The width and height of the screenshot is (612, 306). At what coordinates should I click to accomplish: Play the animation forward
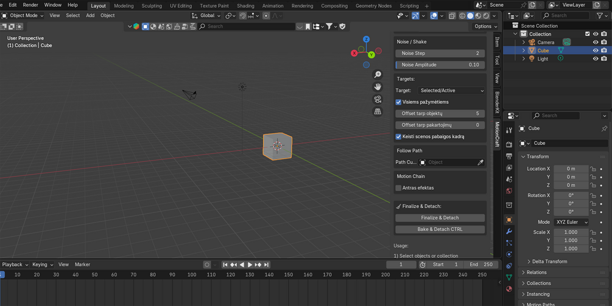250,265
